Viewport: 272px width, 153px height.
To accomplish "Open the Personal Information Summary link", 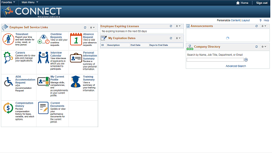I will click(90, 56).
